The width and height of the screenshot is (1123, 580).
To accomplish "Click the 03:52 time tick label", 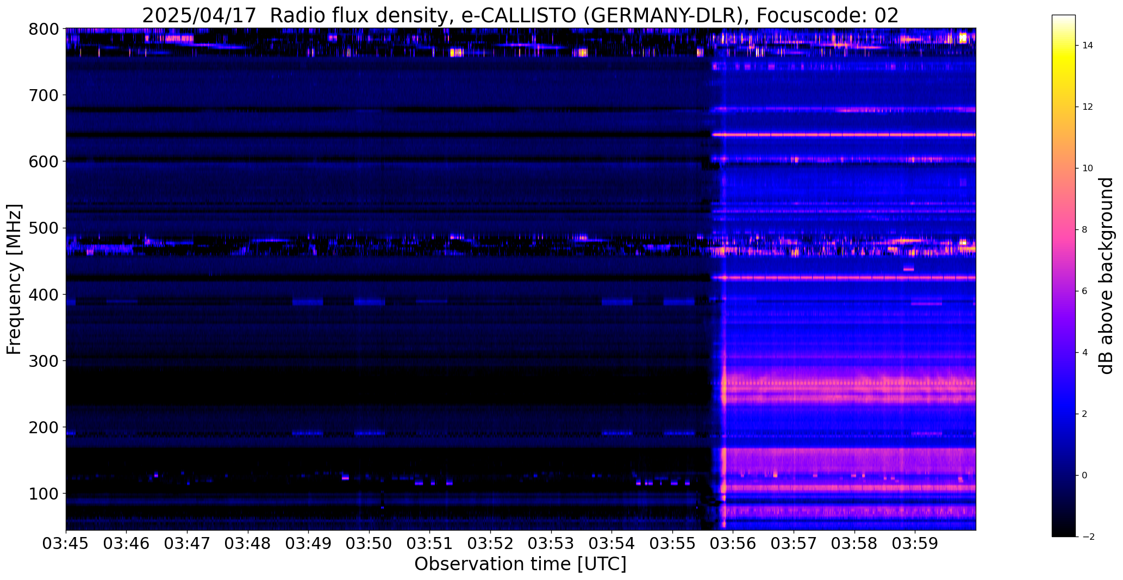I will point(491,544).
